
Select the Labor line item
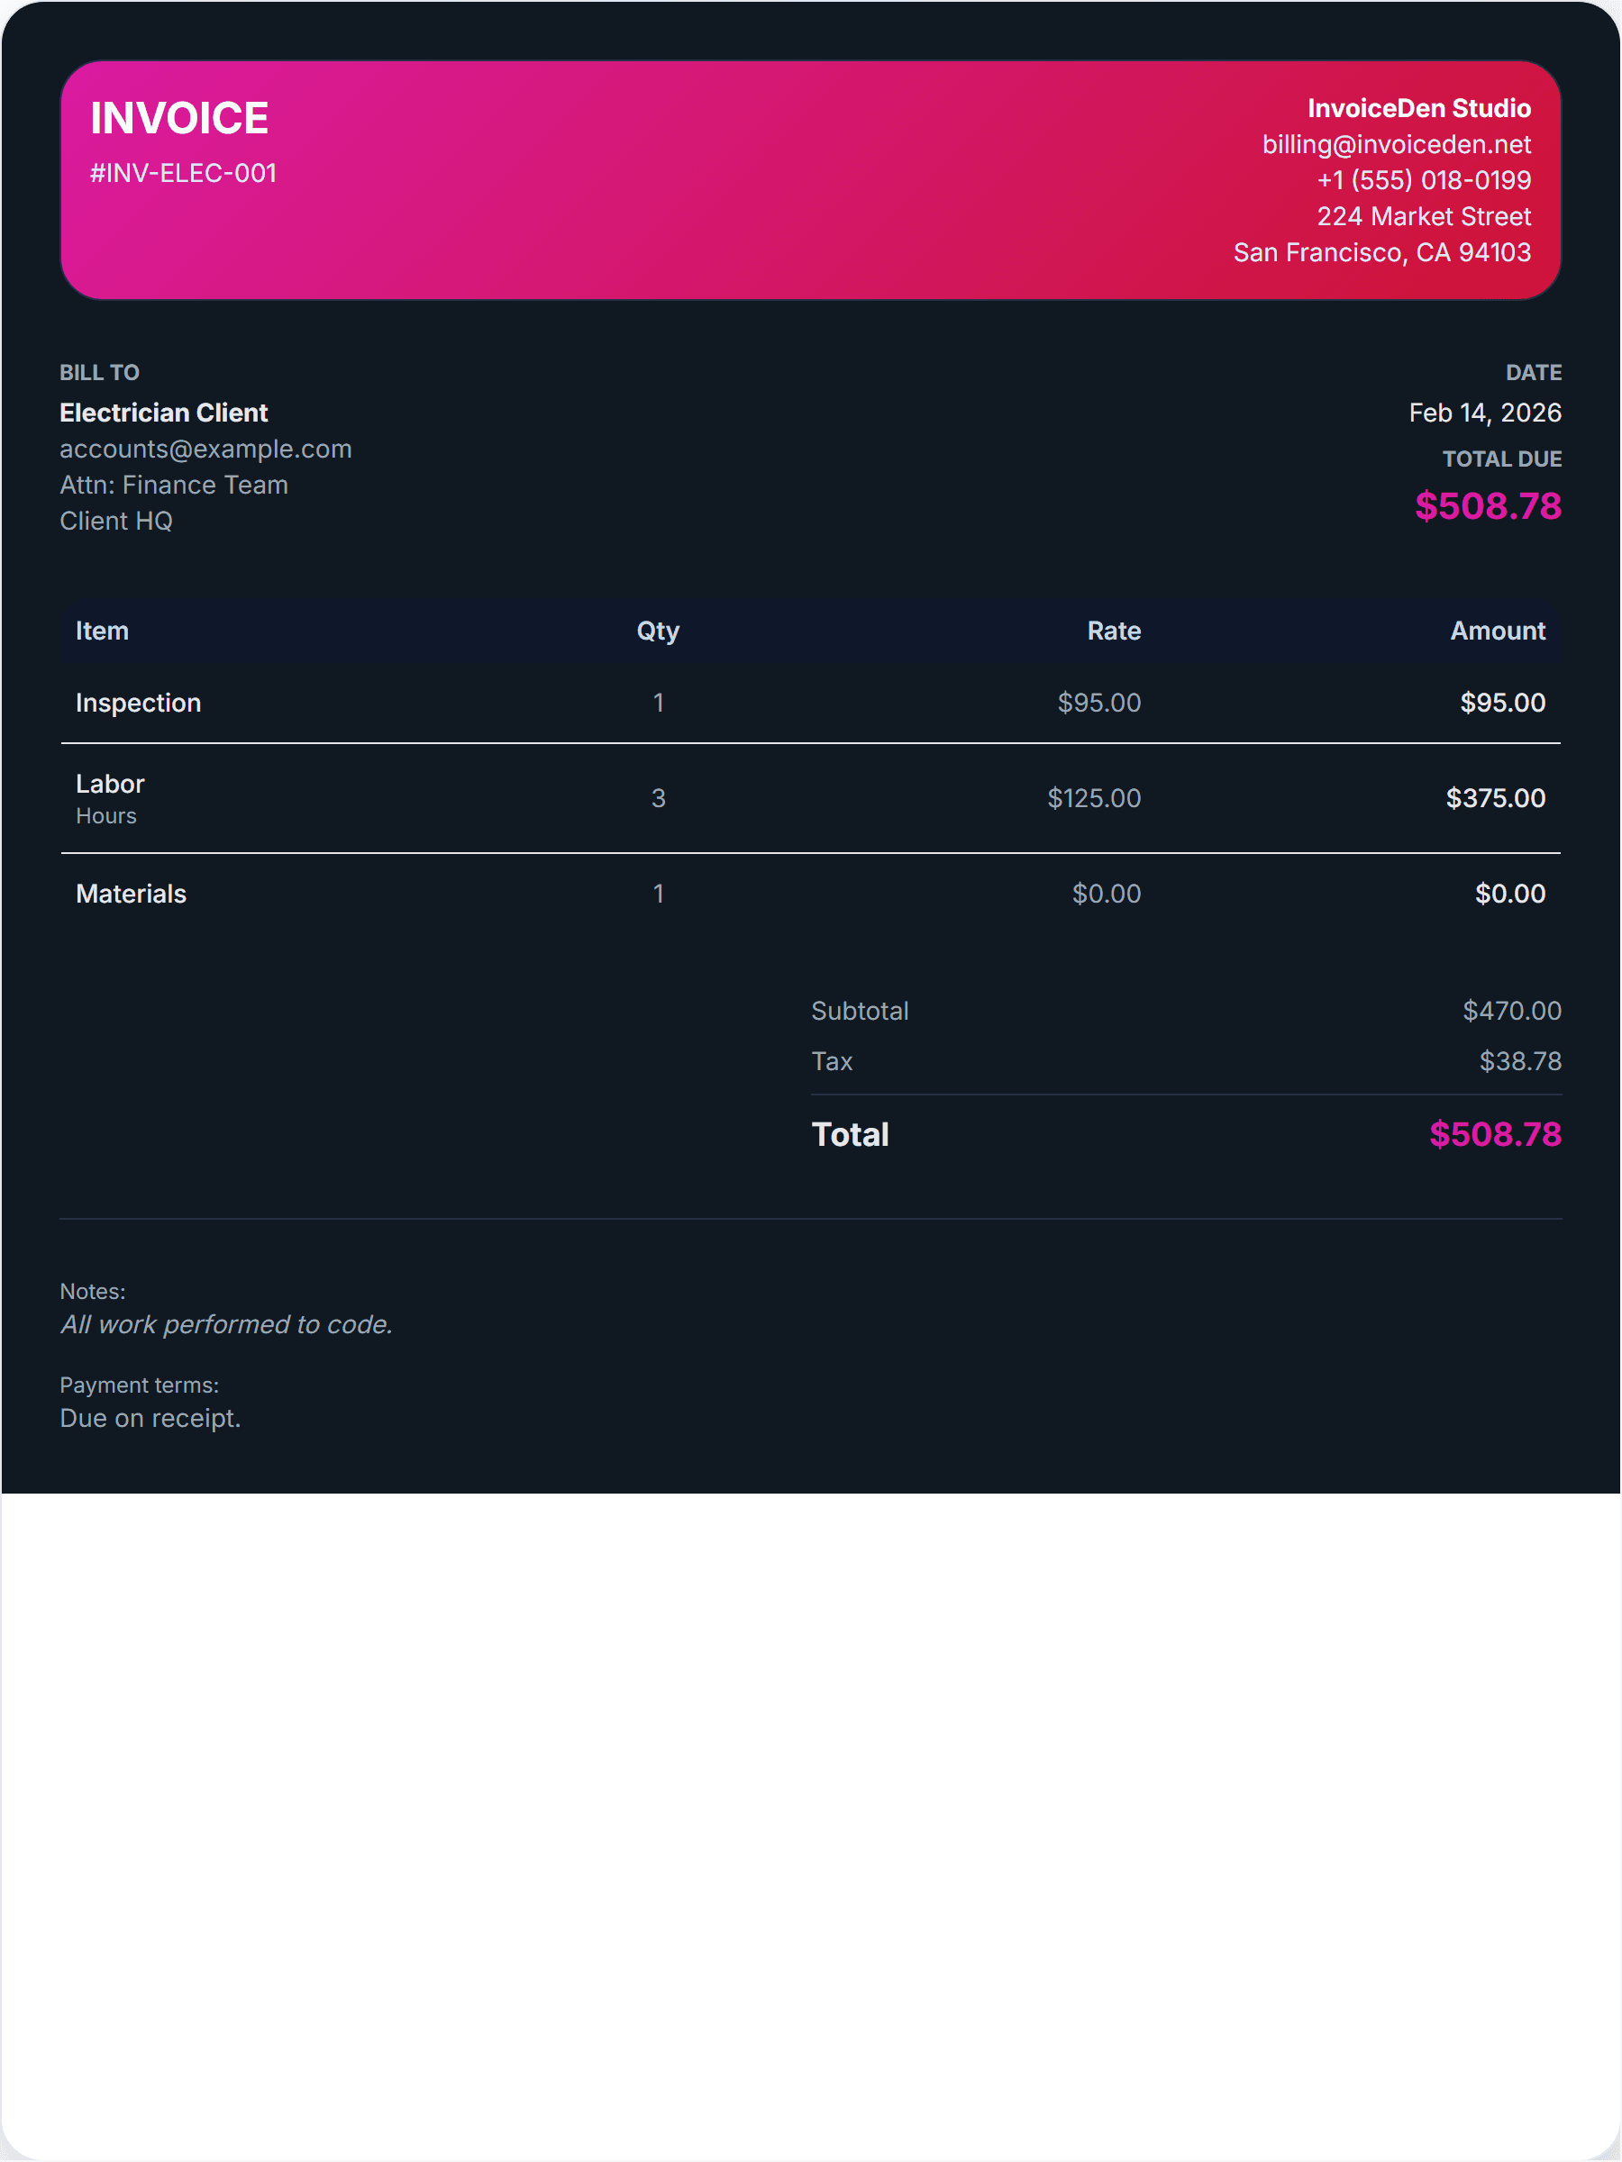(110, 784)
